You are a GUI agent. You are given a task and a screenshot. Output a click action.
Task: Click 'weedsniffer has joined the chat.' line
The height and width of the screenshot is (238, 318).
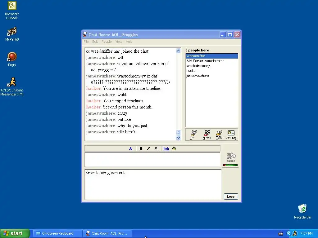[x=120, y=51]
